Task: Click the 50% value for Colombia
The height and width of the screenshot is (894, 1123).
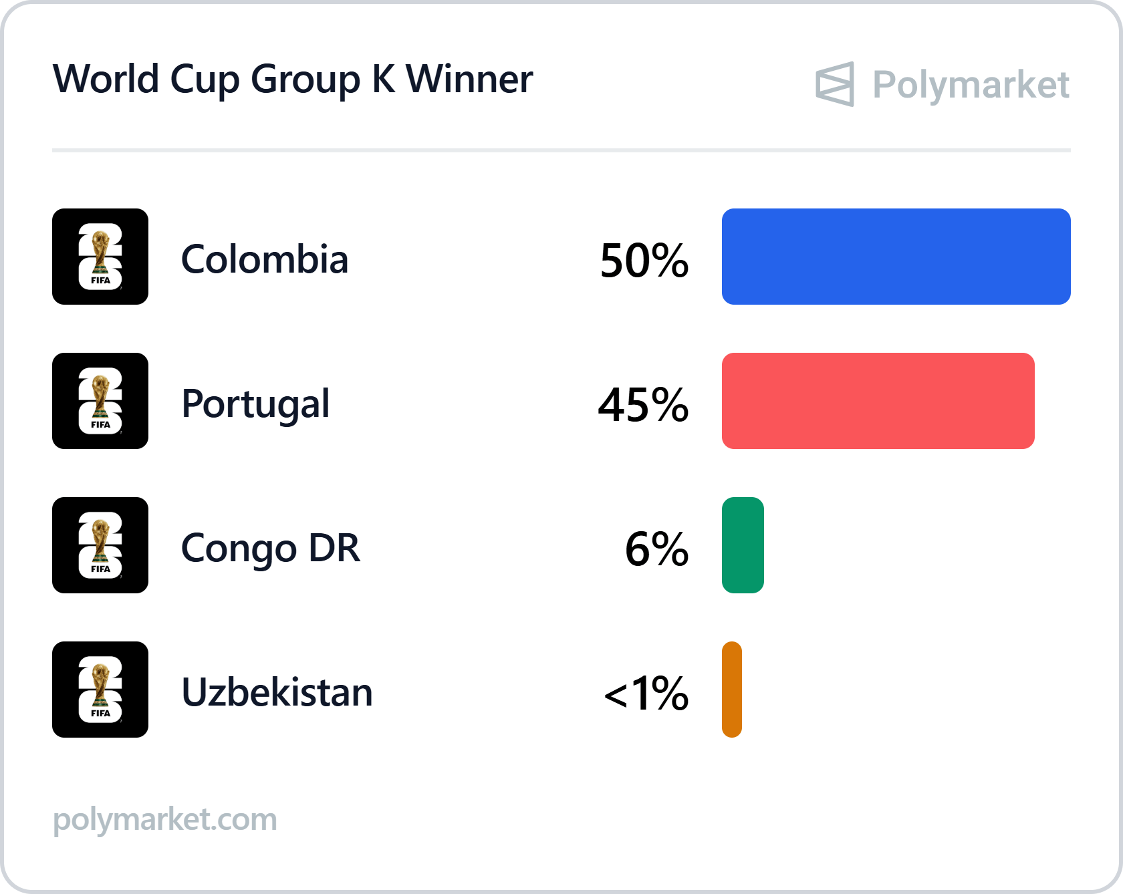Action: tap(644, 261)
